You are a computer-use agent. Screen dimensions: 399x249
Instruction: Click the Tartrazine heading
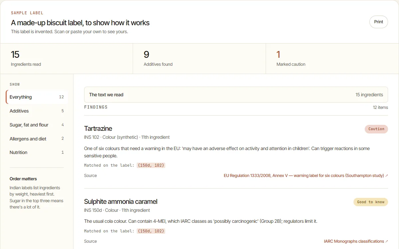coord(98,128)
